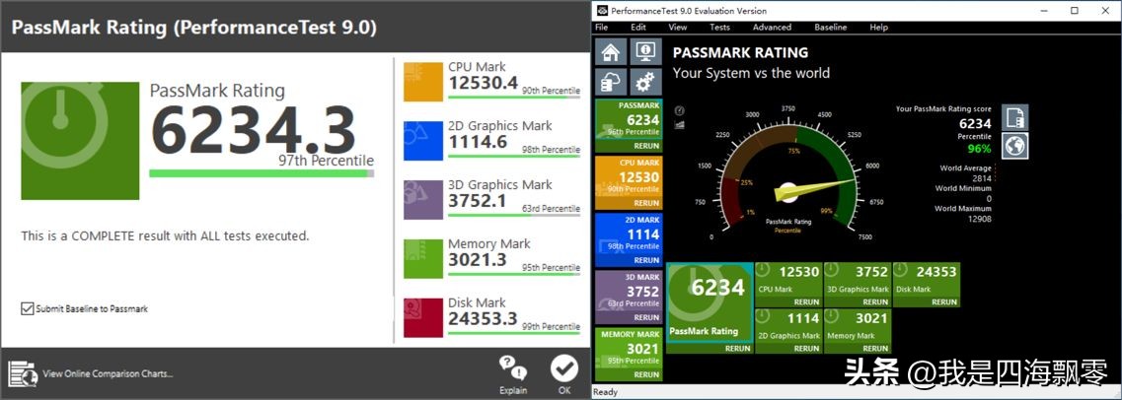Click the document report icon next to the score
This screenshot has height=400, width=1122.
(x=1015, y=118)
